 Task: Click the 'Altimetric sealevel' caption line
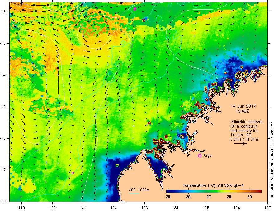(x=246, y=122)
